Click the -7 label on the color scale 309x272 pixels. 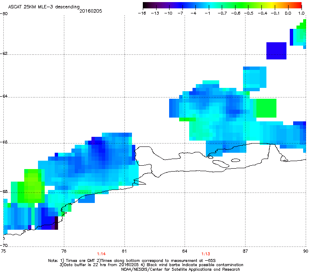point(180,13)
